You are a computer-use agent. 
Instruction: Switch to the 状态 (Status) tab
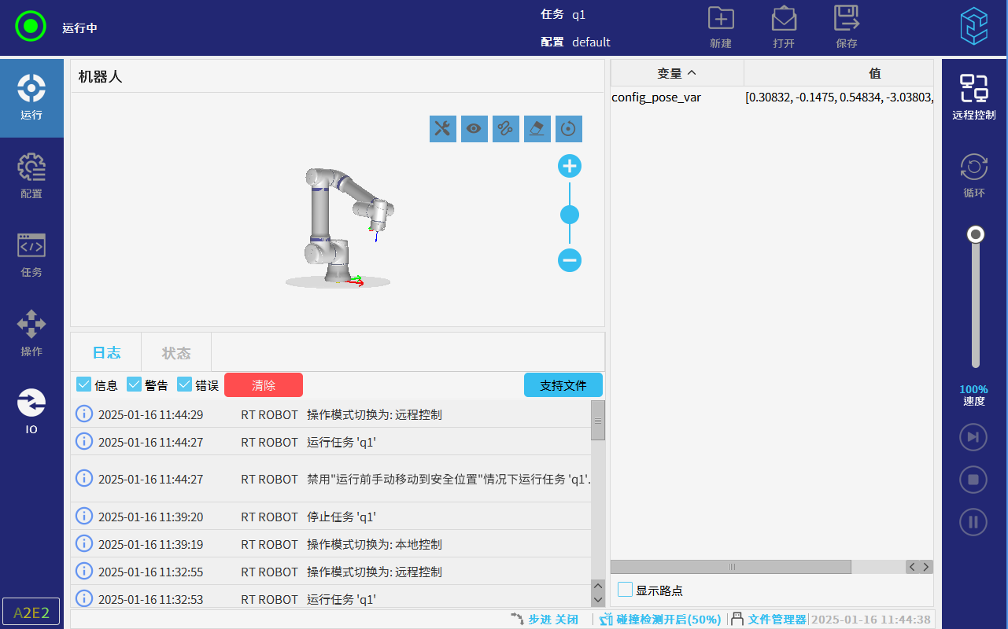pos(176,353)
